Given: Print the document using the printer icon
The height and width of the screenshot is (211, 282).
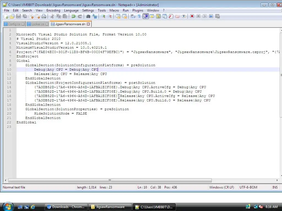Looking at the screenshot, I should (x=44, y=16).
